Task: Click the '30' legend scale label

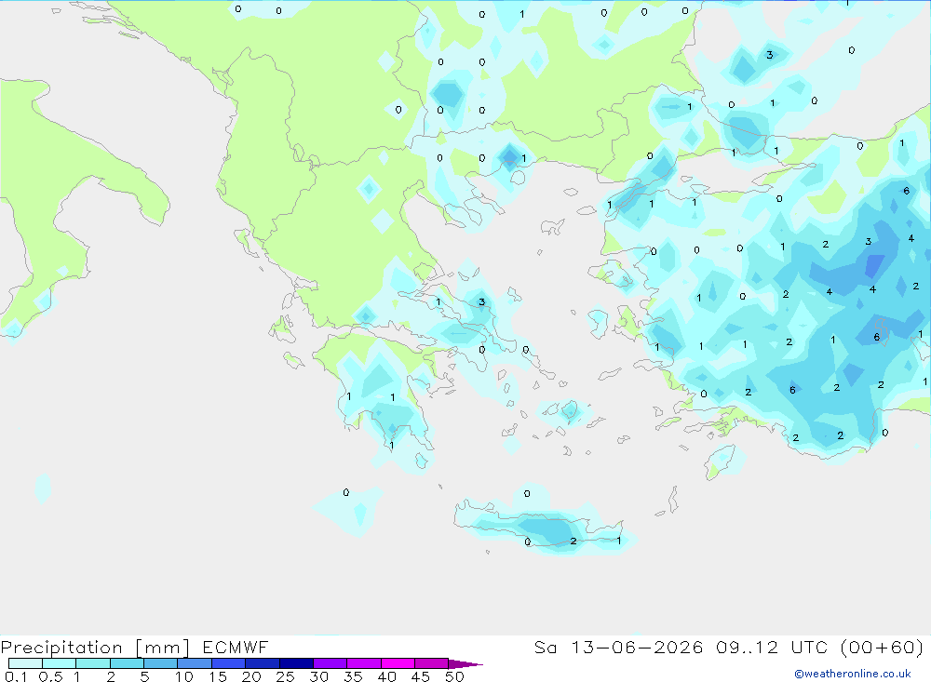Action: pyautogui.click(x=318, y=676)
